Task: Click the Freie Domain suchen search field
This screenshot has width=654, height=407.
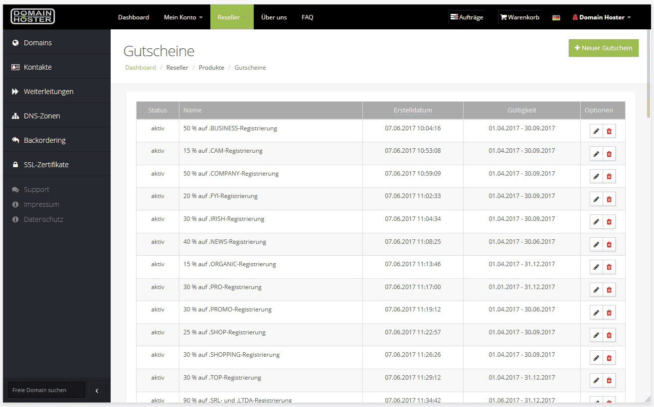Action: (46, 390)
